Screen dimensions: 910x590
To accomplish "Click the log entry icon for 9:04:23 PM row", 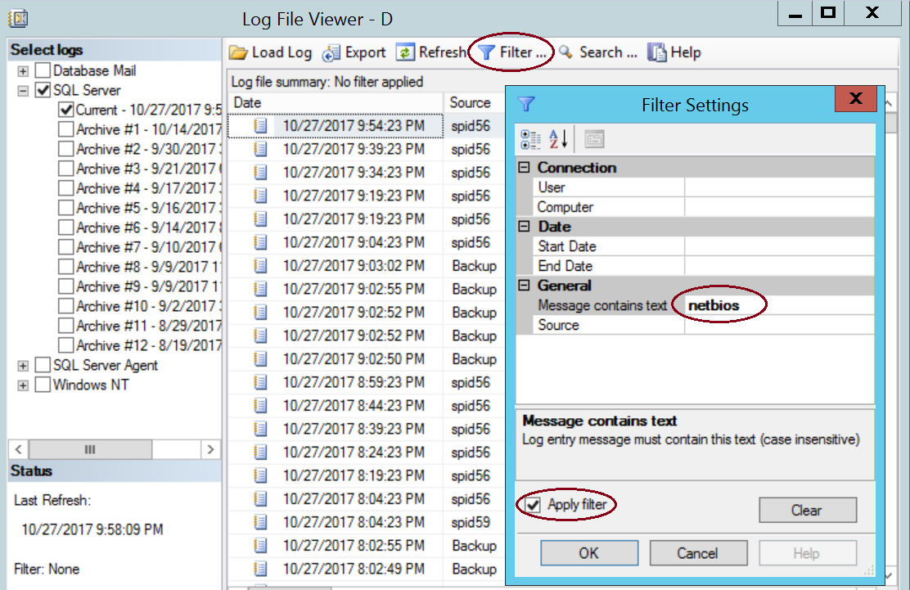I will click(x=260, y=242).
